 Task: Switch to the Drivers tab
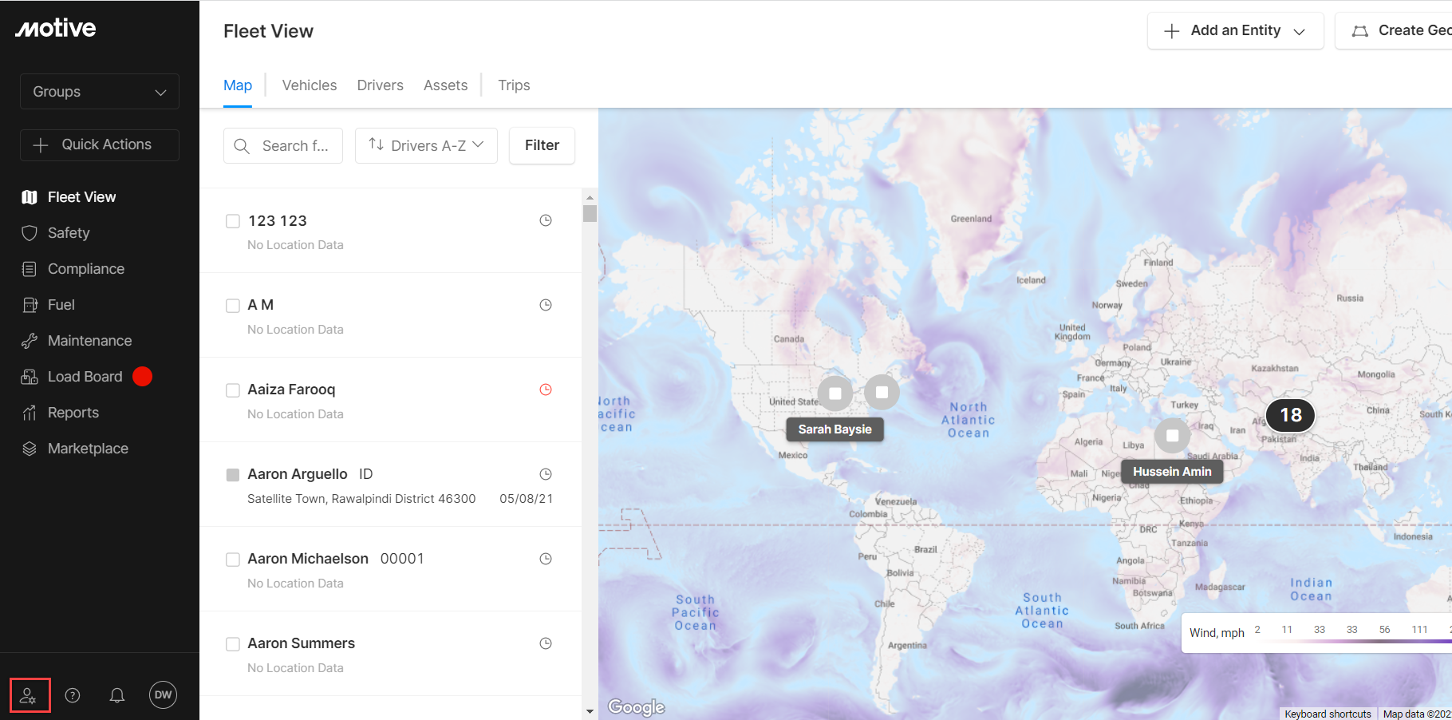tap(380, 85)
